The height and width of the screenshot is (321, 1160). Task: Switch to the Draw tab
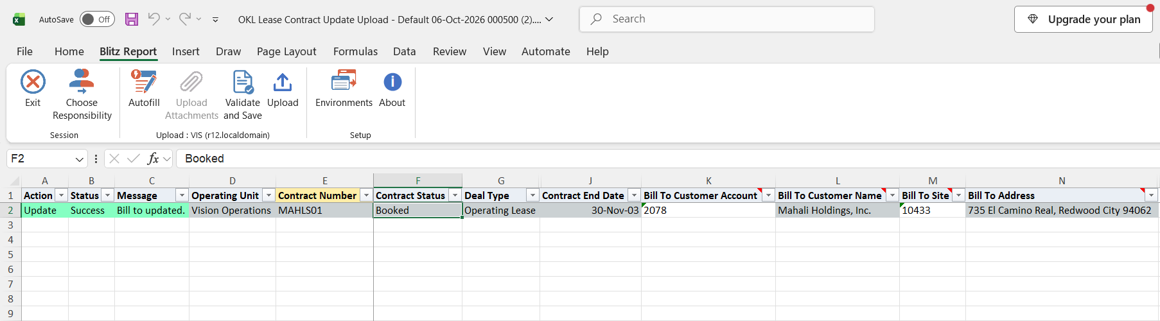229,51
